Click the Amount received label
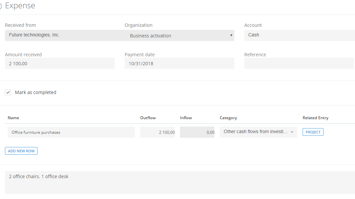 tap(23, 55)
